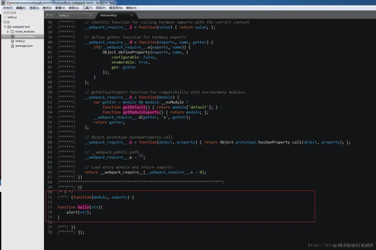Click the package.json file icon

[13, 46]
